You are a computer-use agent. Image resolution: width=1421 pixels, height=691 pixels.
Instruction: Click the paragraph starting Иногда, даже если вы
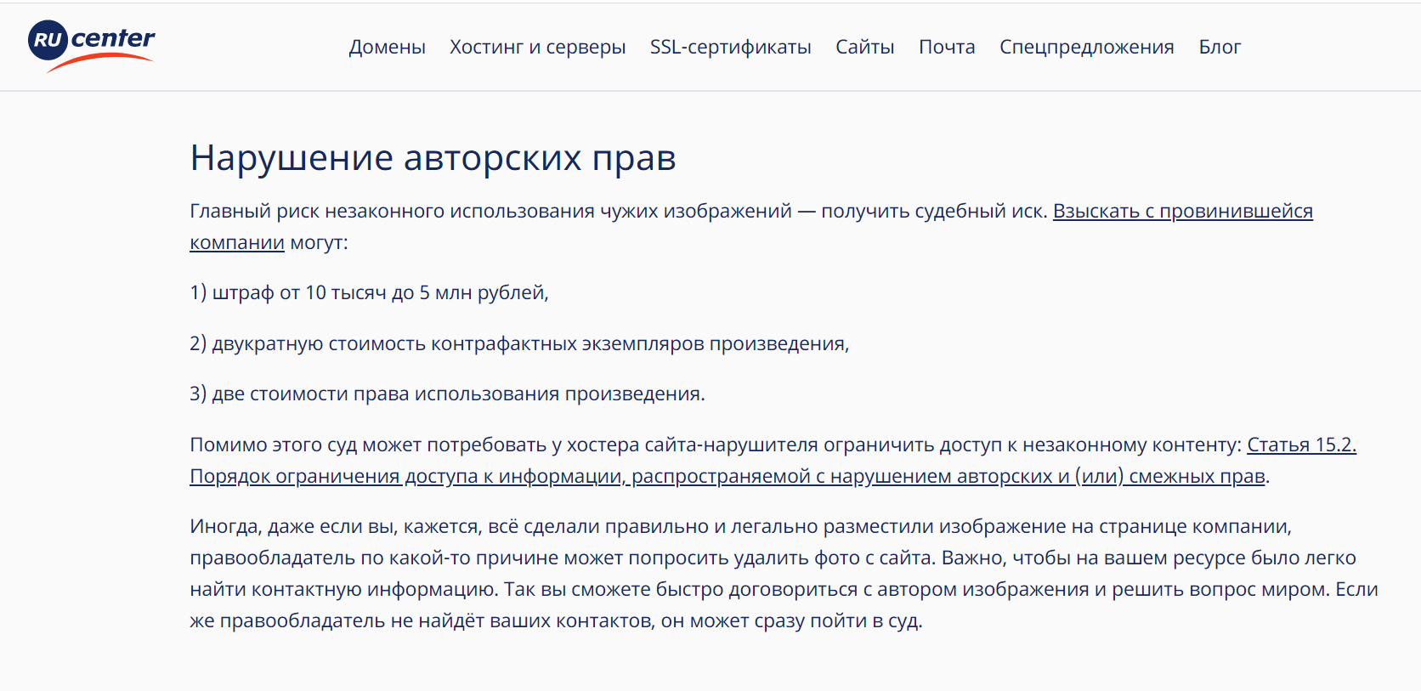pos(784,574)
